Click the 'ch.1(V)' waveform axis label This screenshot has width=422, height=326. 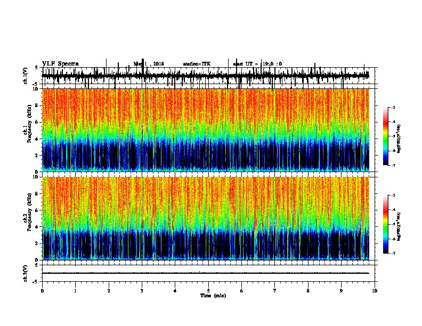click(26, 75)
